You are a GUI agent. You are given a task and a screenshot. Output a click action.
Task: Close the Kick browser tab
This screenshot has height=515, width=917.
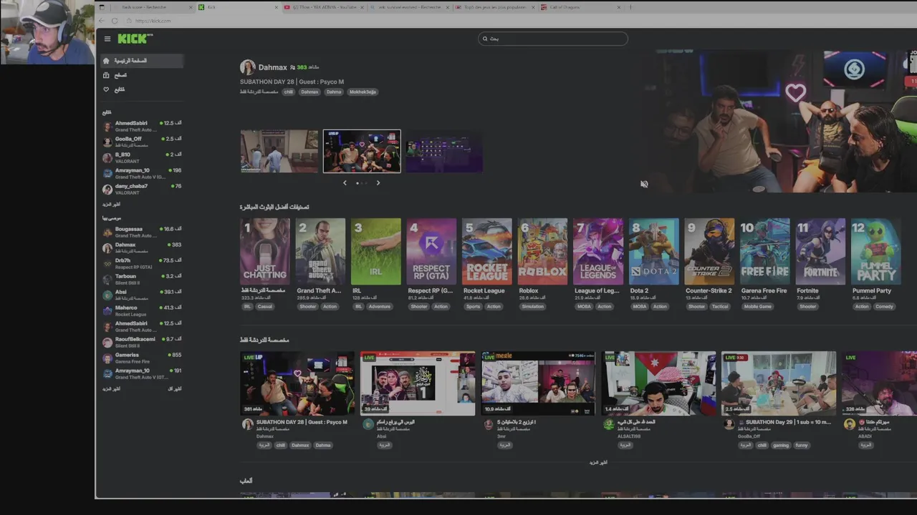tap(277, 7)
